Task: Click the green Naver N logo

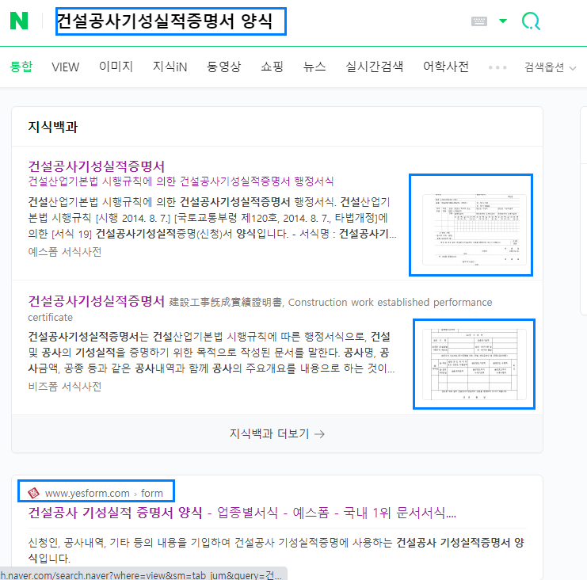Action: (x=19, y=21)
